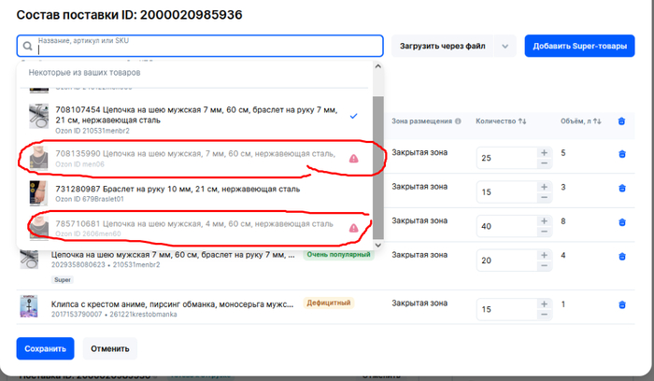Delete the row with quantity 40

click(x=622, y=222)
